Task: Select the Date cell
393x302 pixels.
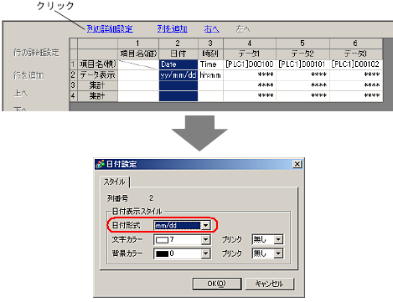Action: (x=178, y=64)
